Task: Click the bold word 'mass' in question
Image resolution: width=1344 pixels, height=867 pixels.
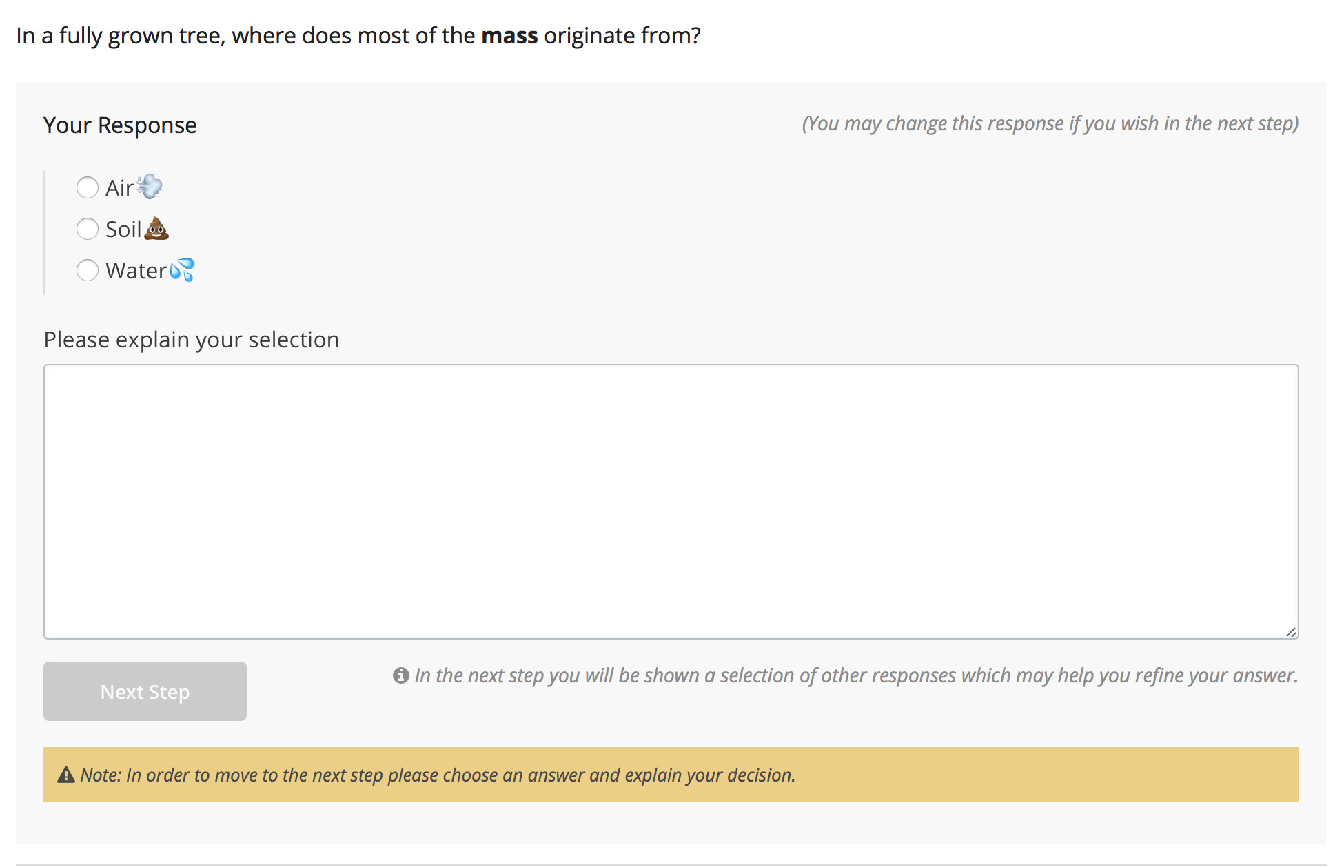Action: (509, 35)
